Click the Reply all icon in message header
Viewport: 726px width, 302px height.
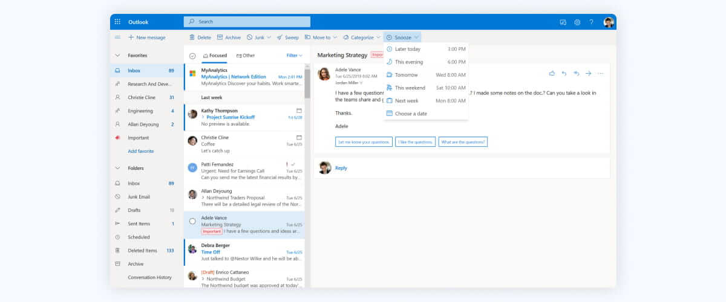tap(576, 73)
